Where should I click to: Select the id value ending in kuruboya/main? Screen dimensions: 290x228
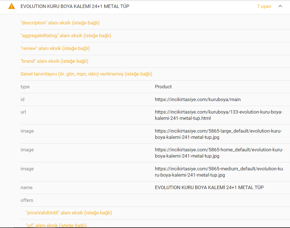coord(198,99)
